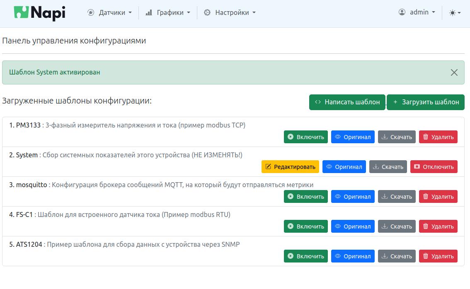Enable the FS-C1 template via Включить
The height and width of the screenshot is (289, 470).
(305, 226)
